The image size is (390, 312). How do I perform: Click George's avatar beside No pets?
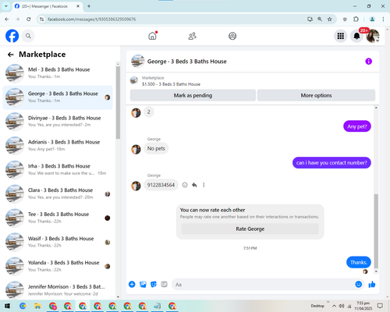(136, 149)
